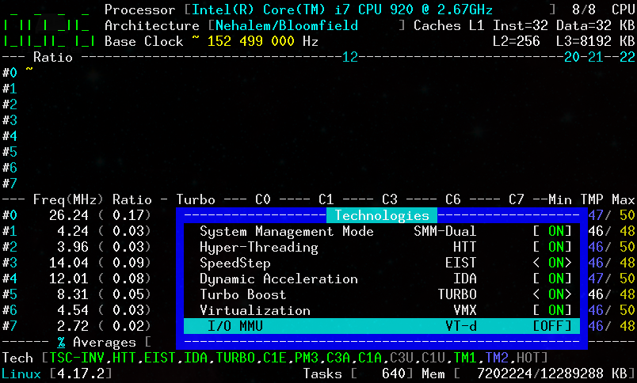The width and height of the screenshot is (637, 383).
Task: Click the L2=256 cache value
Action: [x=517, y=41]
